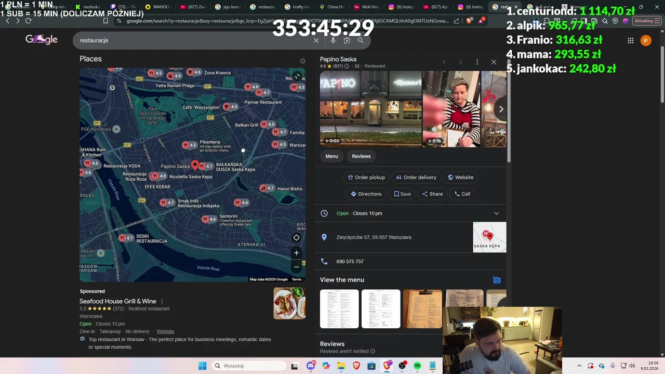Expand opening hours chevron
The width and height of the screenshot is (665, 374).
coord(496,213)
